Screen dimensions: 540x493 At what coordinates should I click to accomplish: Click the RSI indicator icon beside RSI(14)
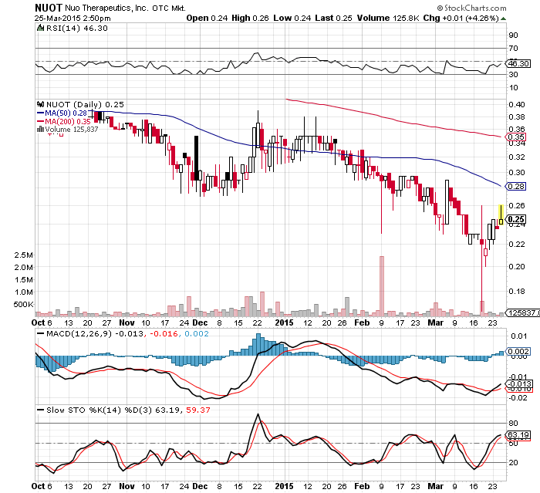coord(41,28)
